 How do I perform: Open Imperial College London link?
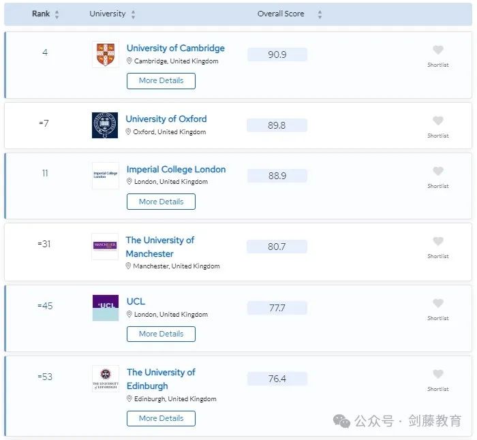[x=176, y=170]
